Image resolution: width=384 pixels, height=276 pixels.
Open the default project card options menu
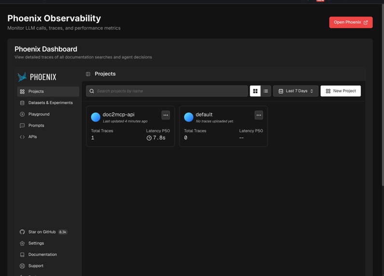pos(259,115)
